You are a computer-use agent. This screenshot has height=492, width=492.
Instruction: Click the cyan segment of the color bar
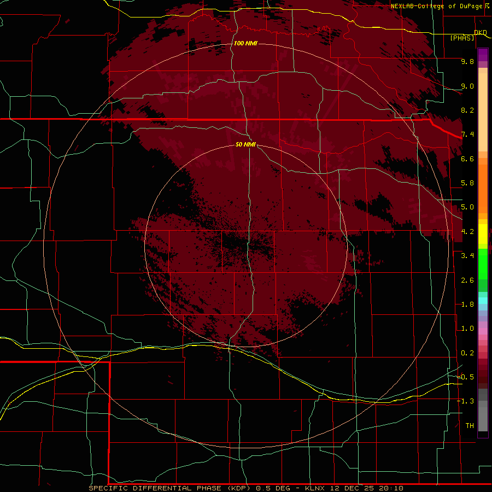pyautogui.click(x=483, y=301)
